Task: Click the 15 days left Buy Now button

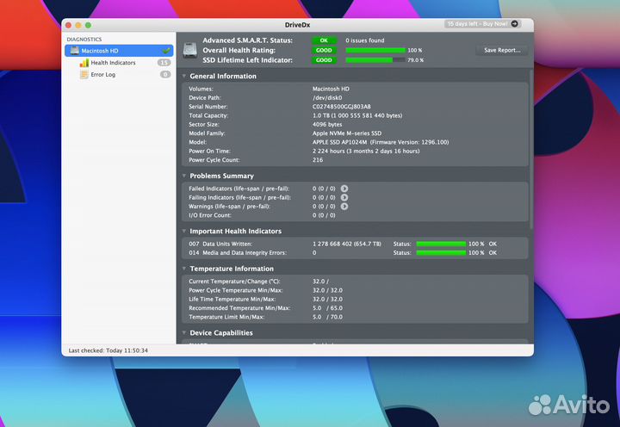Action: point(482,24)
